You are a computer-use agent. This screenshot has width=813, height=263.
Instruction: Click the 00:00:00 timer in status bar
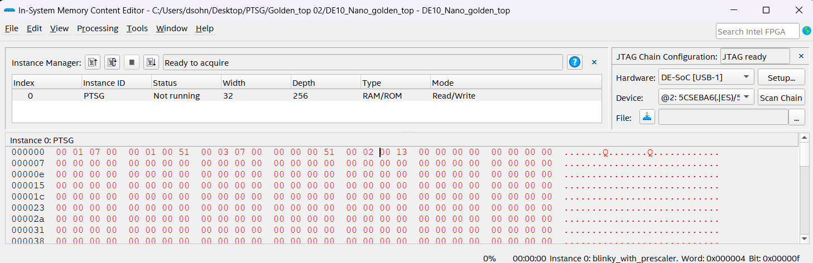[x=530, y=259]
